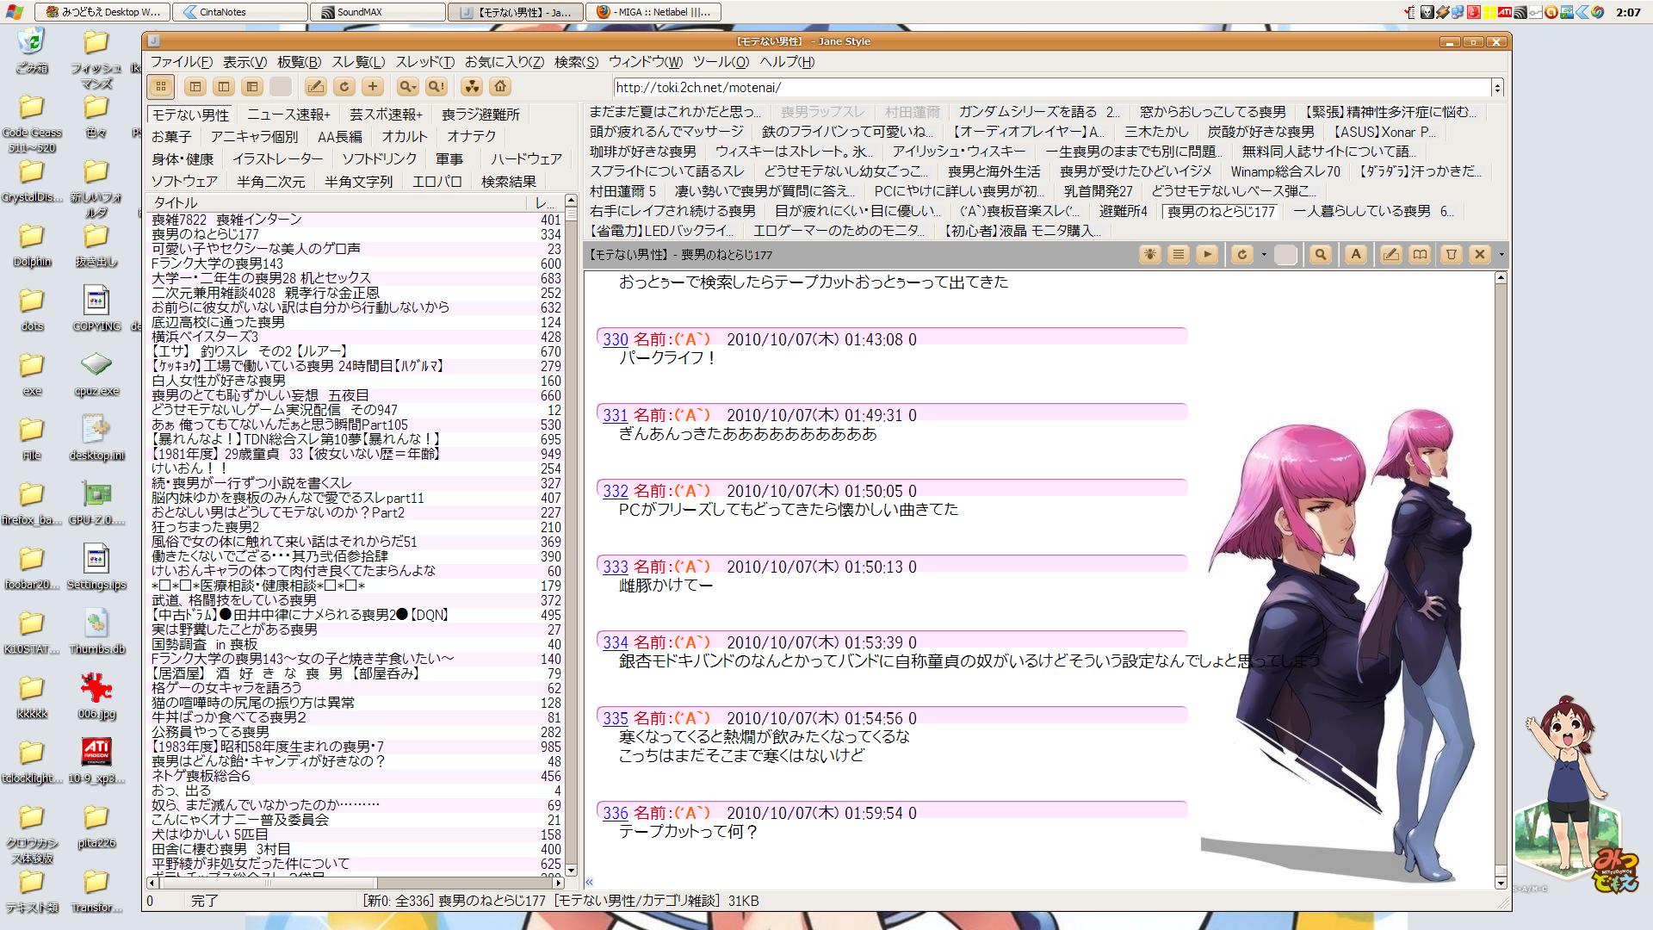Open the 表示(V) menu
This screenshot has width=1653, height=930.
245,62
